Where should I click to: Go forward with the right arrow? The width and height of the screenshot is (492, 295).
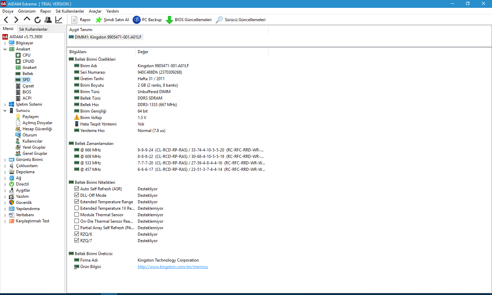click(16, 20)
